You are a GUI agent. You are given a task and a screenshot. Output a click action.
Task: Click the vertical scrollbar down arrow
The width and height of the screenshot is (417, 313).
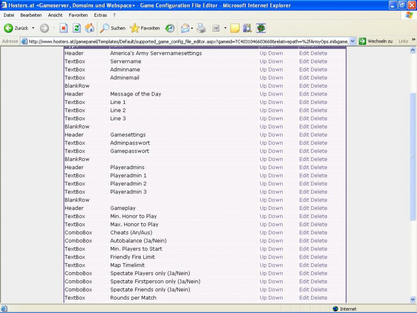(413, 299)
